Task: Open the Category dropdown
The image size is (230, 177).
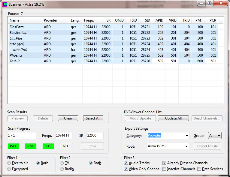Action: point(187,136)
